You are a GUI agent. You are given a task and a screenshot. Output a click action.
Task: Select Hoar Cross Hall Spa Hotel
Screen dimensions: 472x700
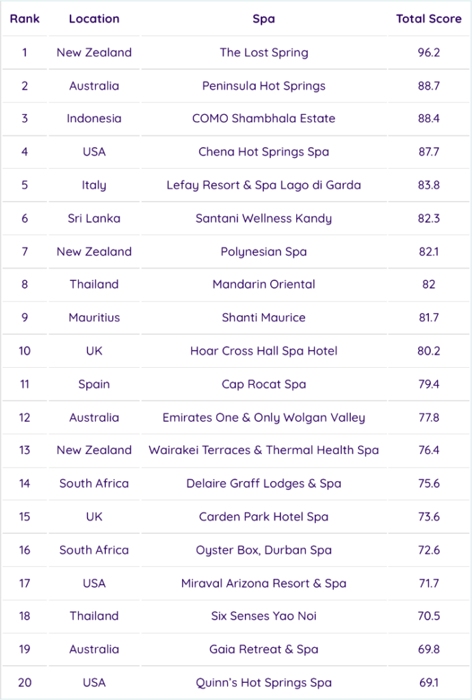263,351
